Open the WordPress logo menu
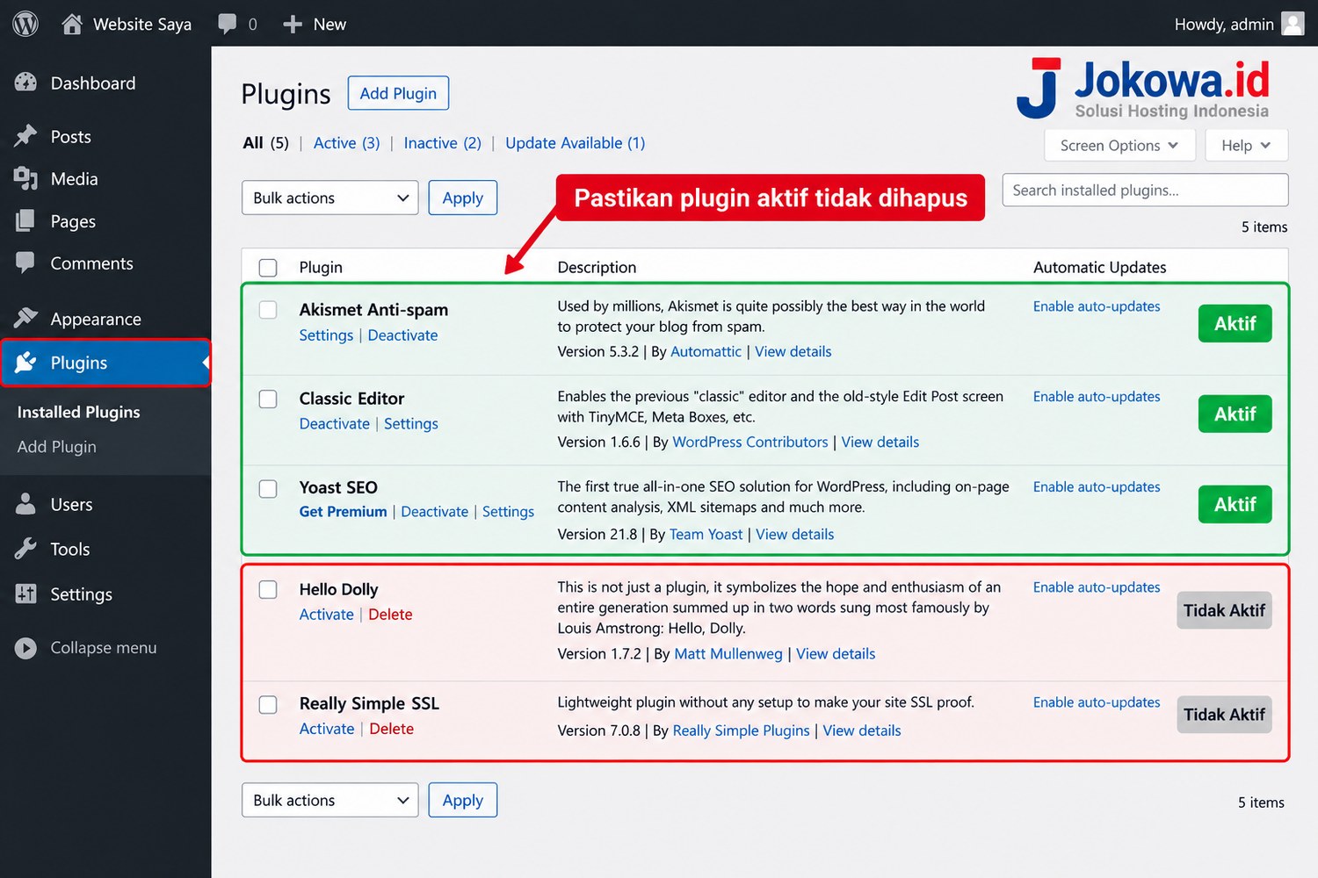 click(x=25, y=24)
